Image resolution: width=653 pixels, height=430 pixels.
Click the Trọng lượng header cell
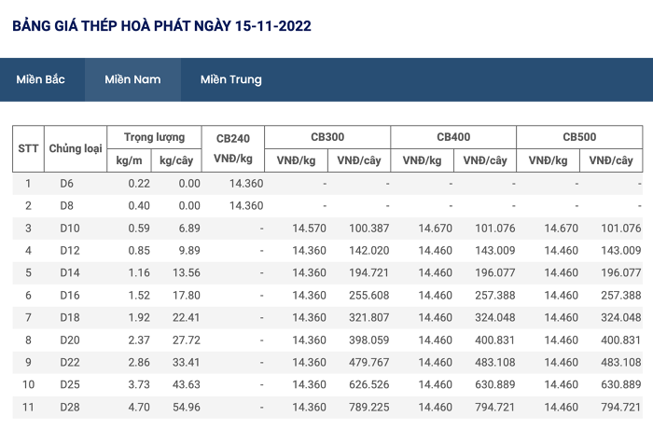click(154, 137)
